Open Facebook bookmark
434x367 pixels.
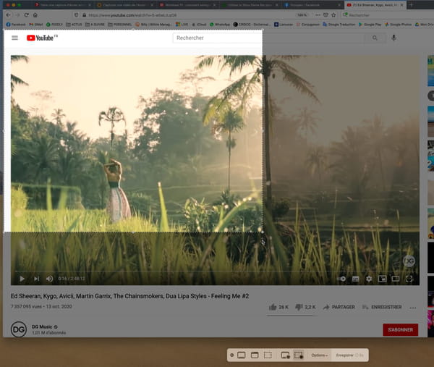[x=16, y=25]
